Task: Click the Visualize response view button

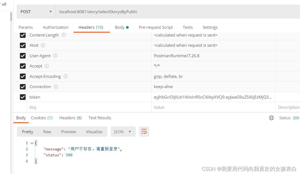Action: pyautogui.click(x=94, y=132)
